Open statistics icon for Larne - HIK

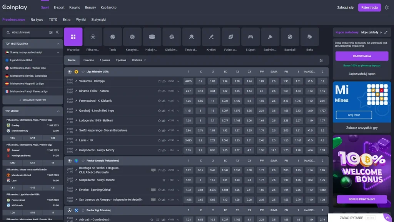(x=163, y=140)
